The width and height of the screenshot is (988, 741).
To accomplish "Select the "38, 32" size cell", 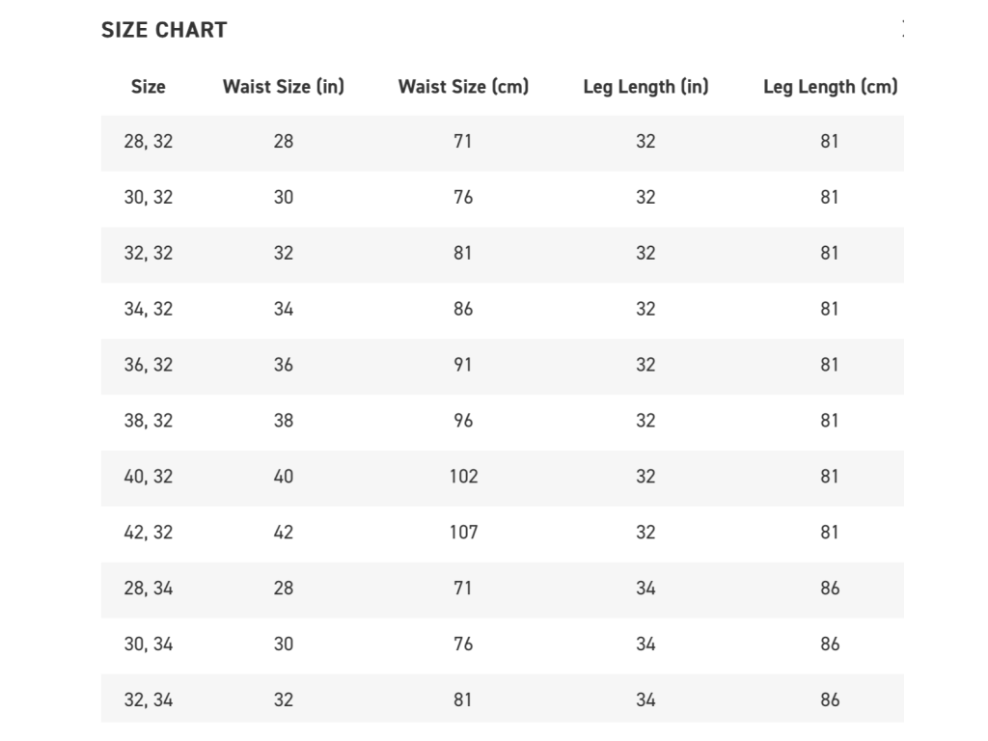I will pos(149,422).
